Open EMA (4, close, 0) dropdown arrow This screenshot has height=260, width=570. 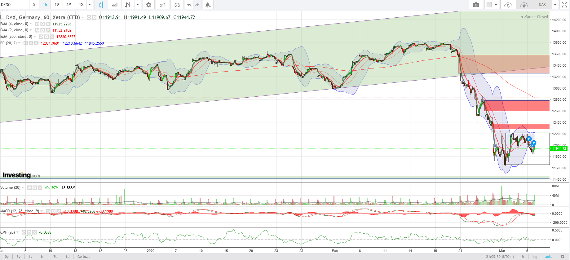31,24
